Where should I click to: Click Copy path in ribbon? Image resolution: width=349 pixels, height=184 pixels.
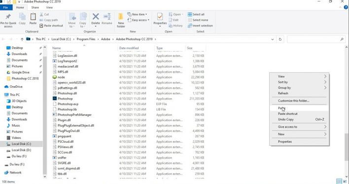(x=48, y=20)
